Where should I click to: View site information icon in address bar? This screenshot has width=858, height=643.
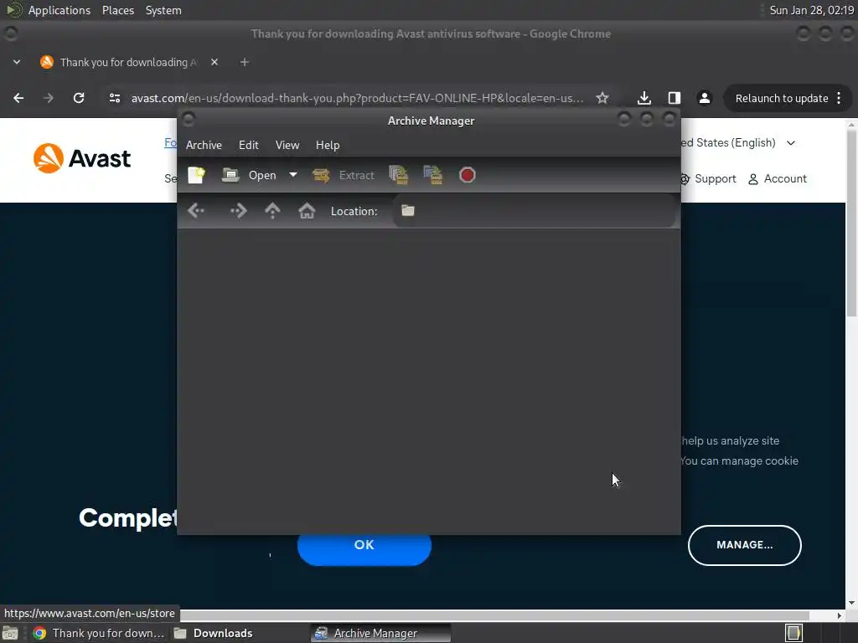pos(114,98)
